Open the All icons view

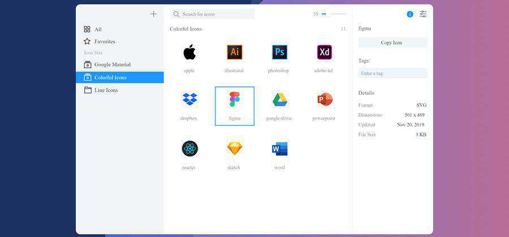[97, 29]
